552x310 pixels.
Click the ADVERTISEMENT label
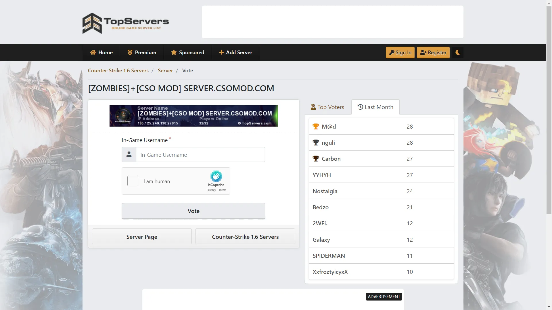point(384,297)
